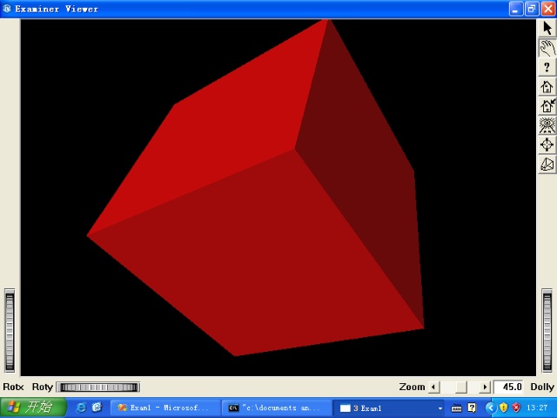557x418 pixels.
Task: Open help with the question mark icon
Action: click(547, 67)
